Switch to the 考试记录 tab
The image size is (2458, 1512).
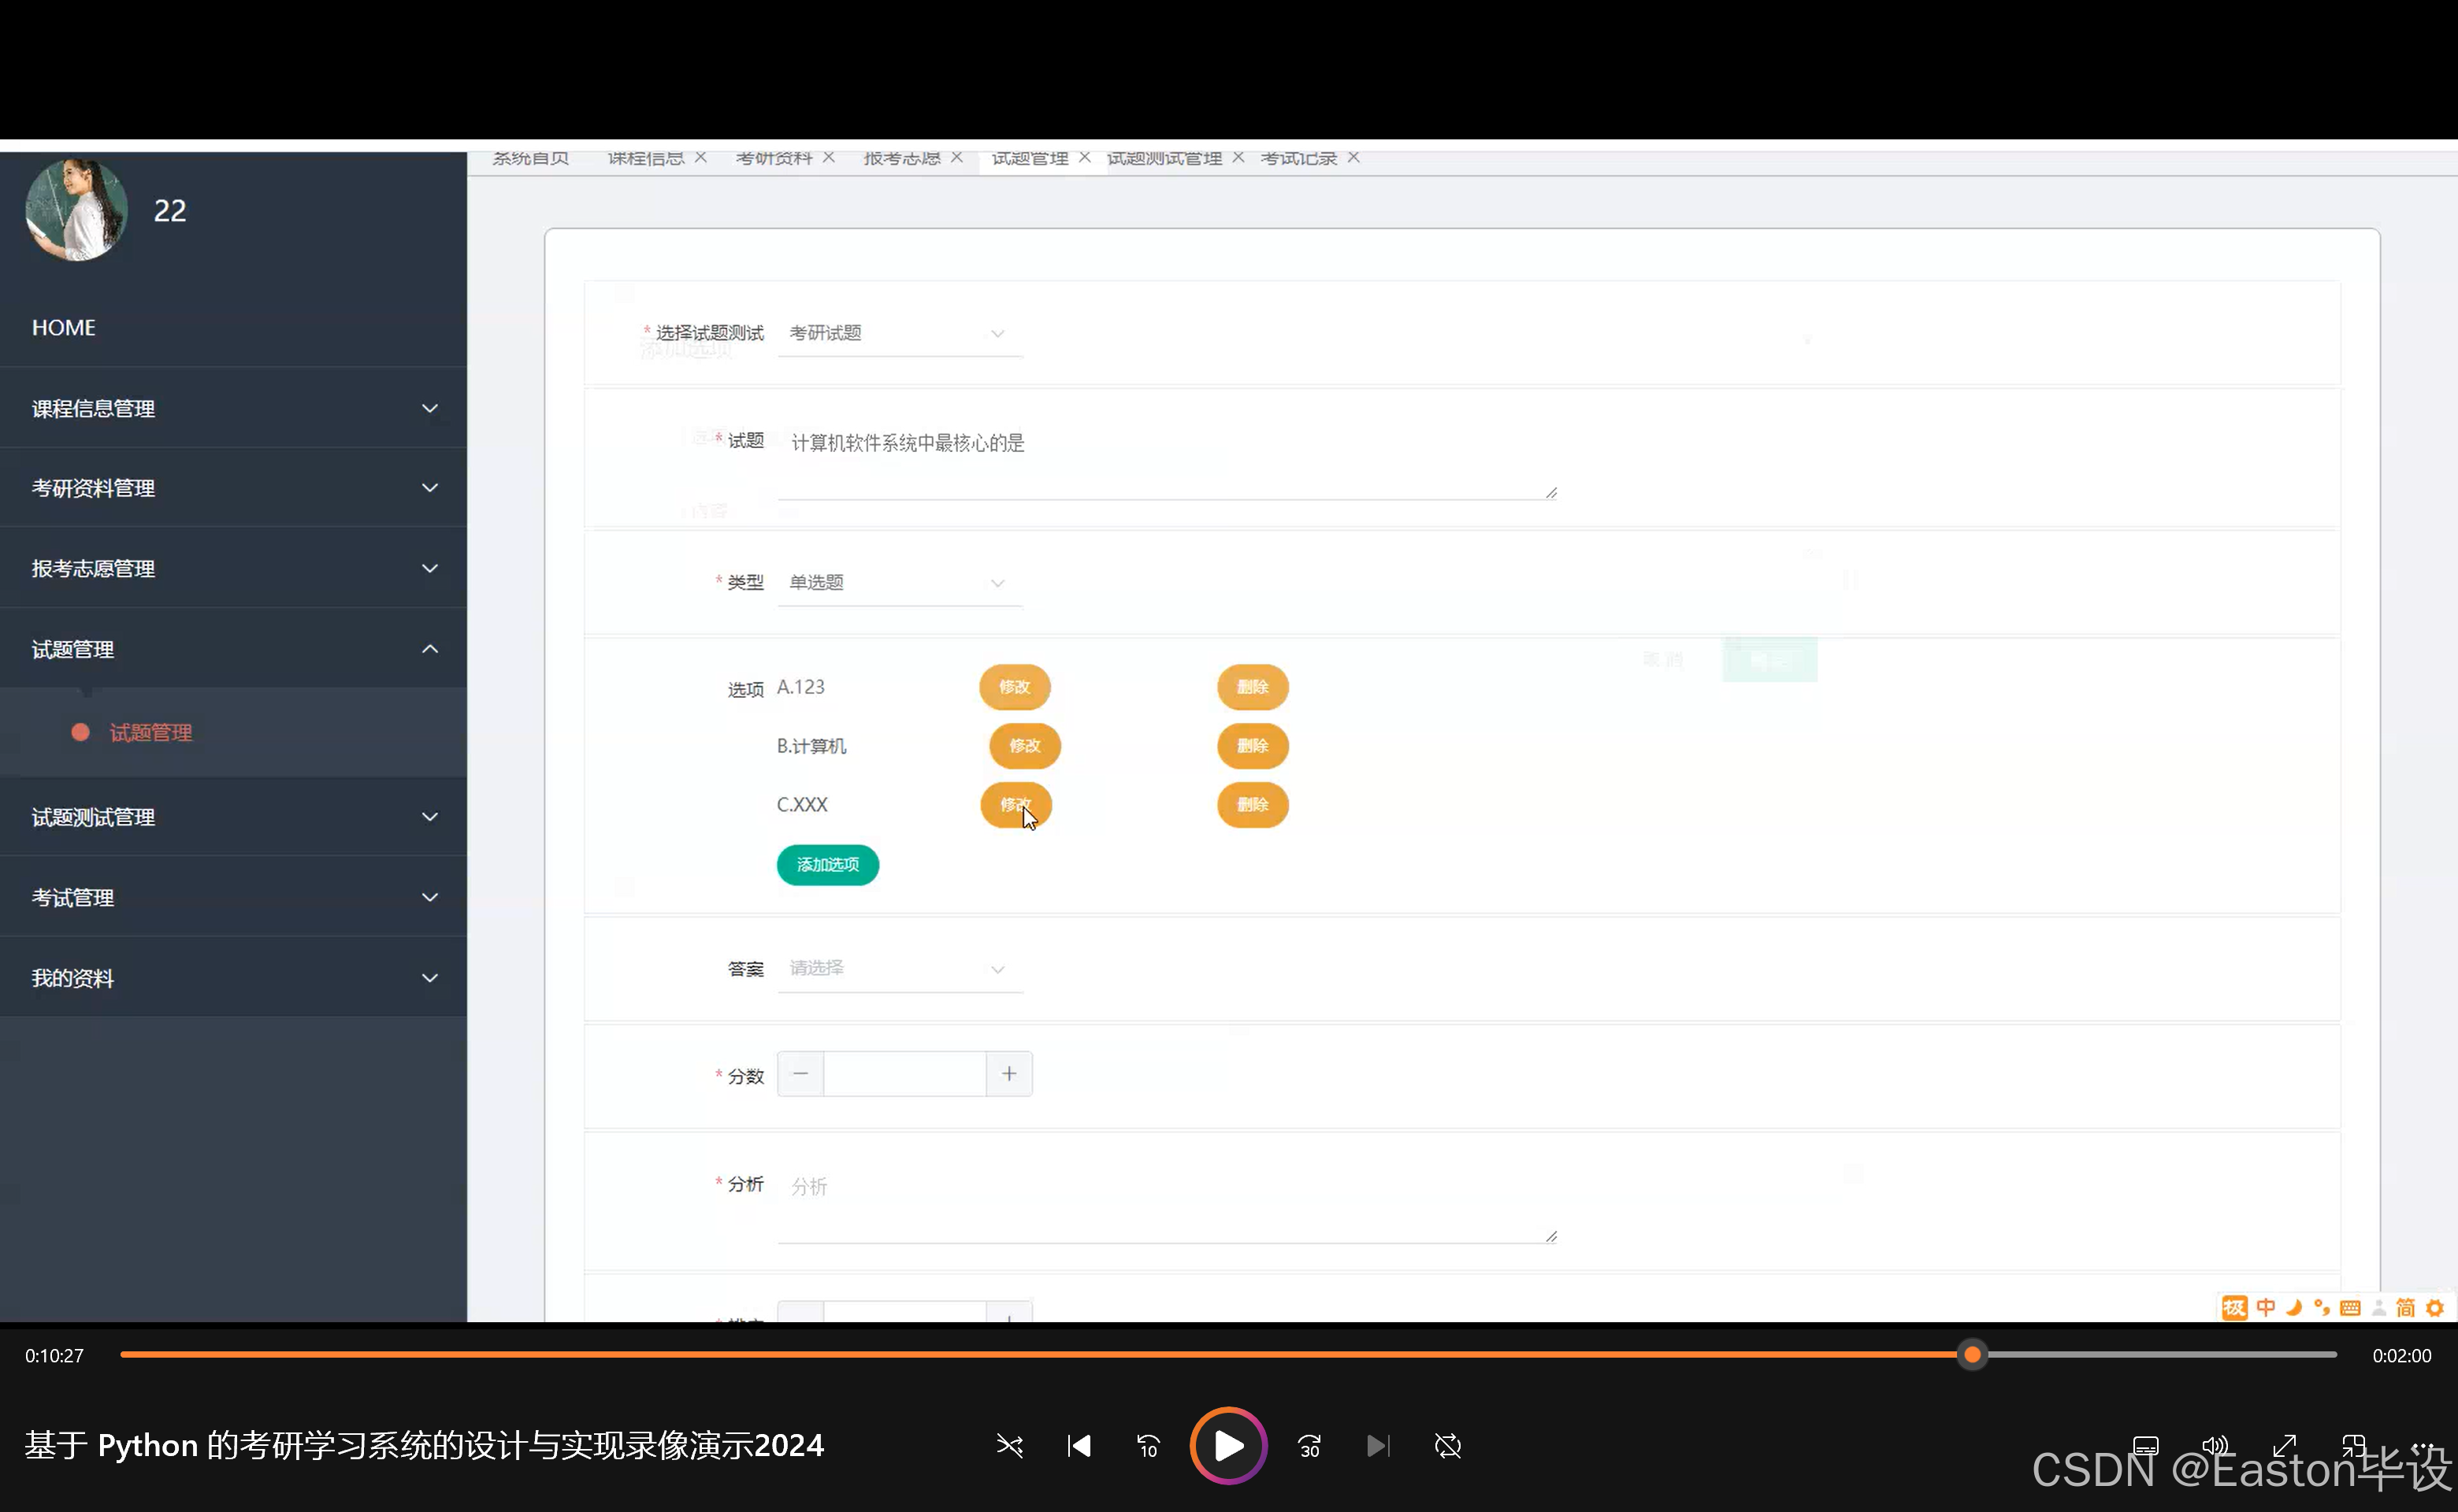1298,158
